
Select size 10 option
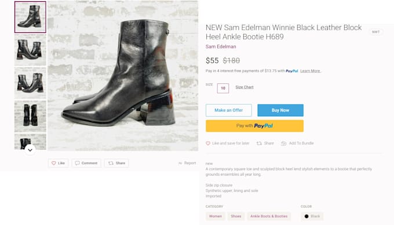pos(223,88)
